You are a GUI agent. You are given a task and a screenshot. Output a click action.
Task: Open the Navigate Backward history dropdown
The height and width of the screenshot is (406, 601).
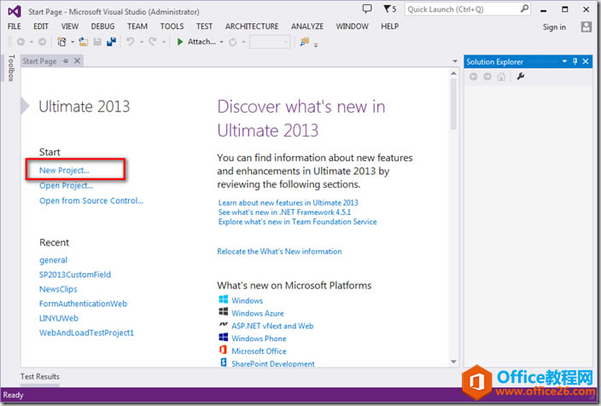(x=32, y=42)
